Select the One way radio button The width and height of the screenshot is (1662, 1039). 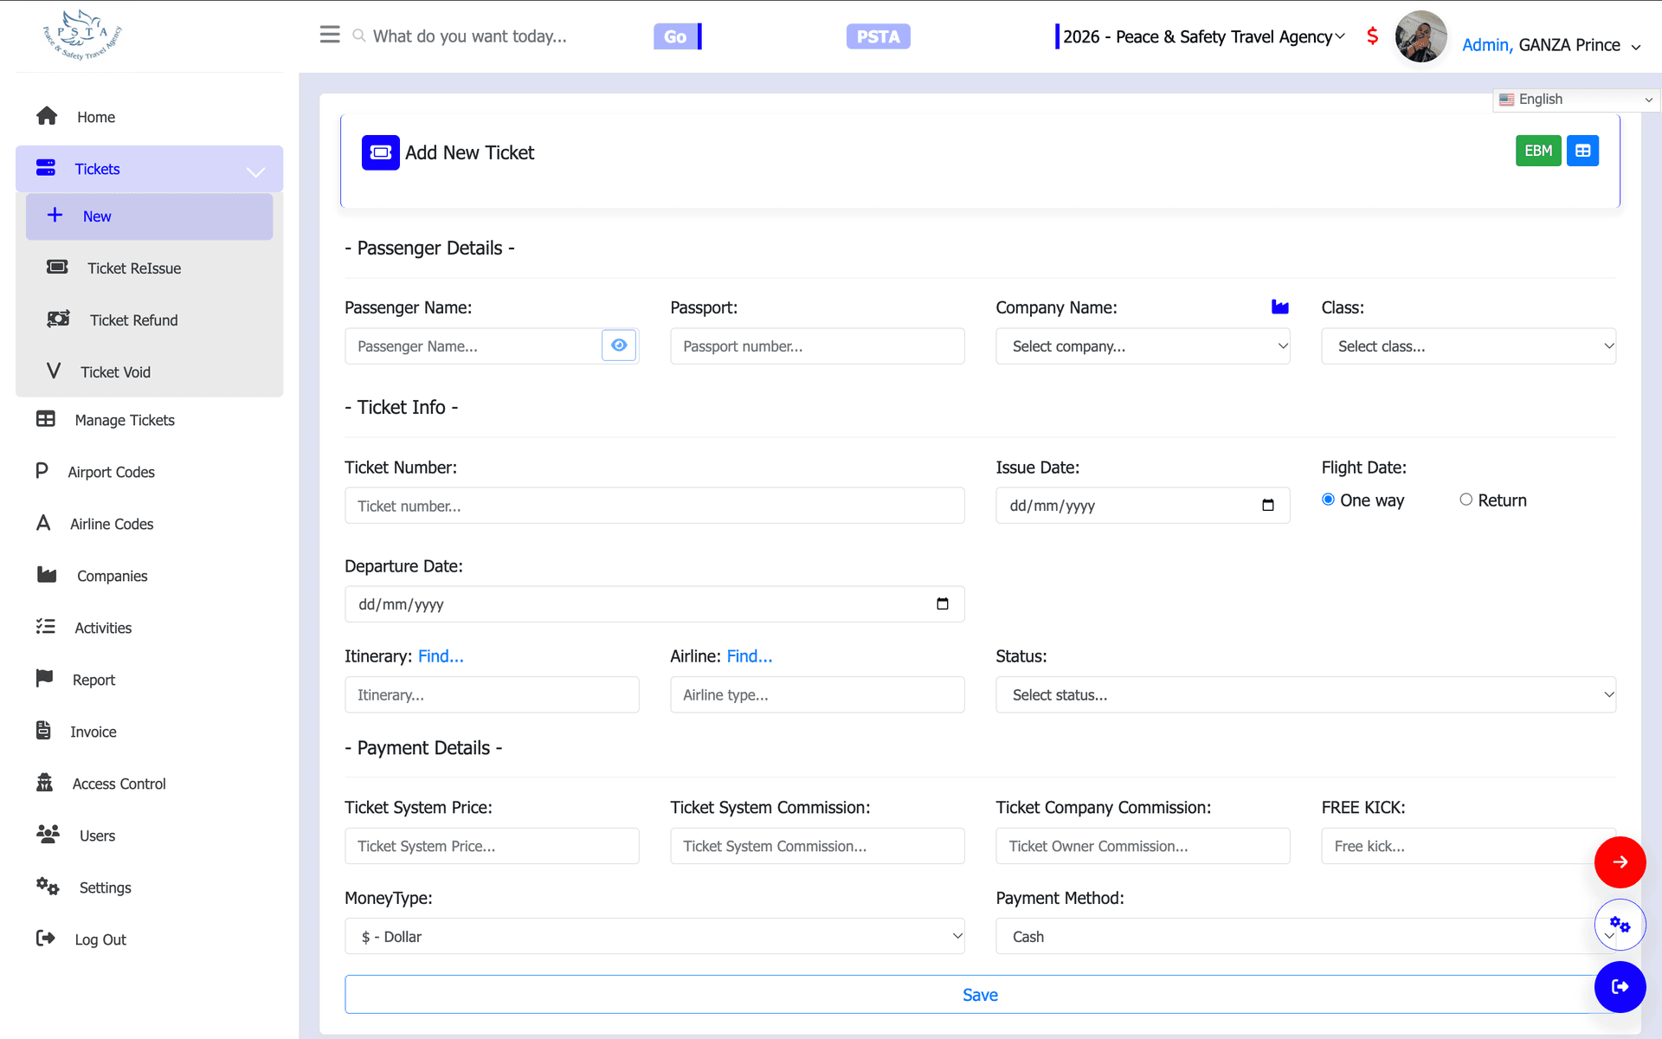coord(1328,500)
